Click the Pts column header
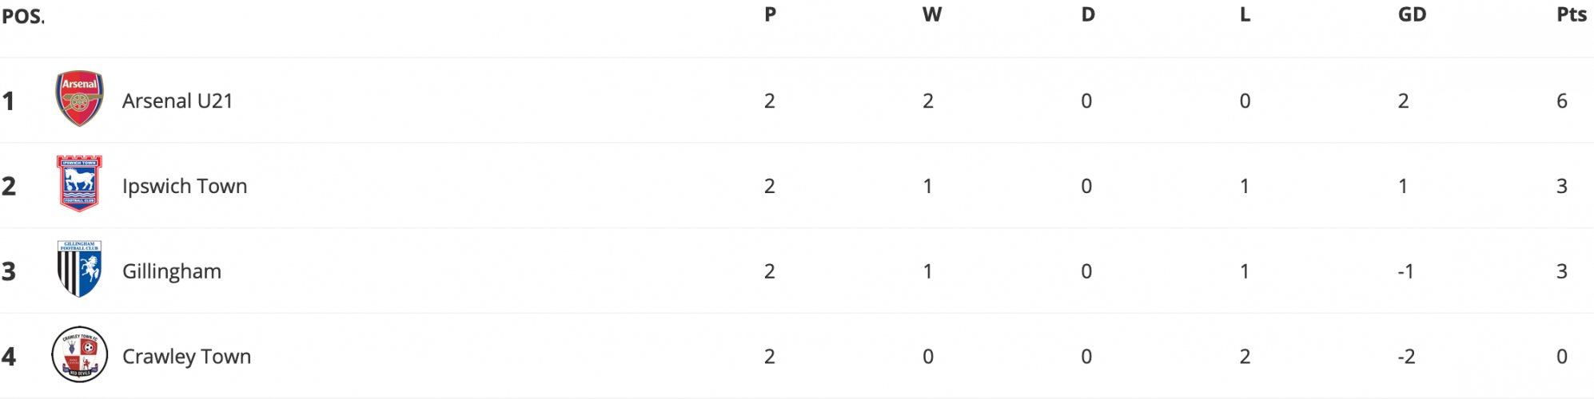1594x399 pixels. point(1572,14)
